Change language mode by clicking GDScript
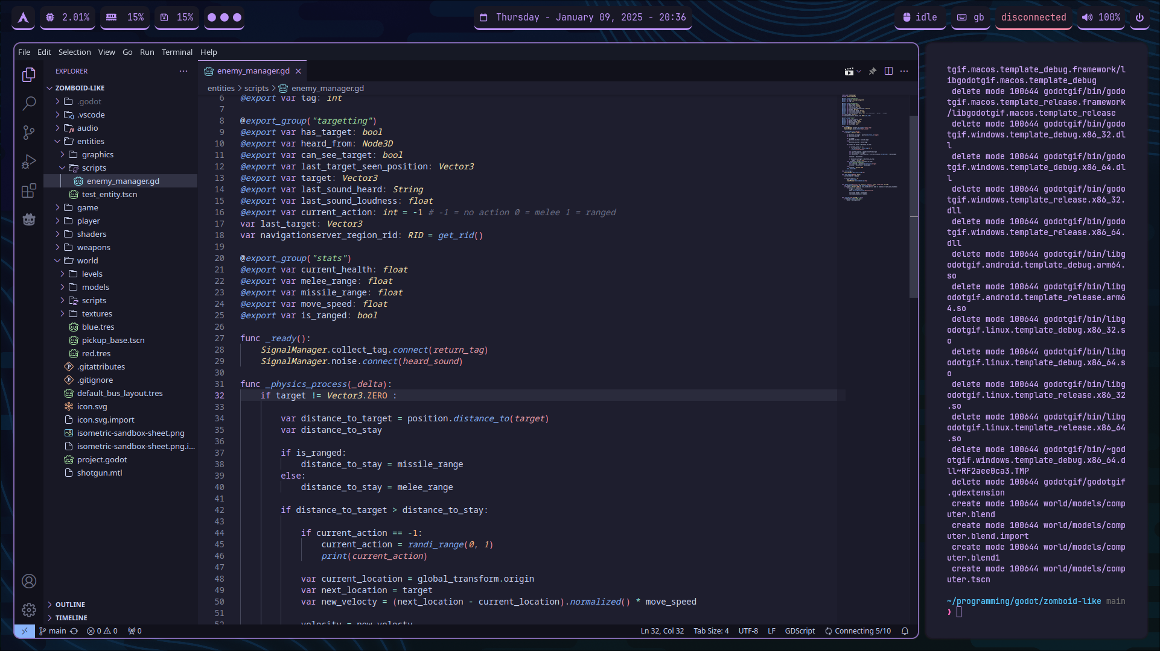 pyautogui.click(x=800, y=631)
